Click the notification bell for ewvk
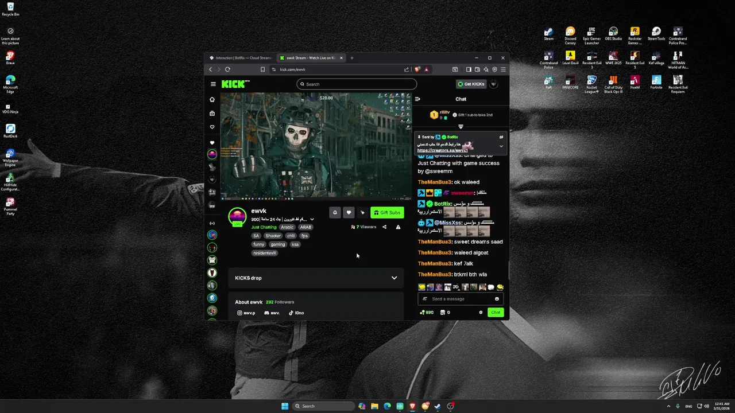This screenshot has width=735, height=413. pos(335,212)
